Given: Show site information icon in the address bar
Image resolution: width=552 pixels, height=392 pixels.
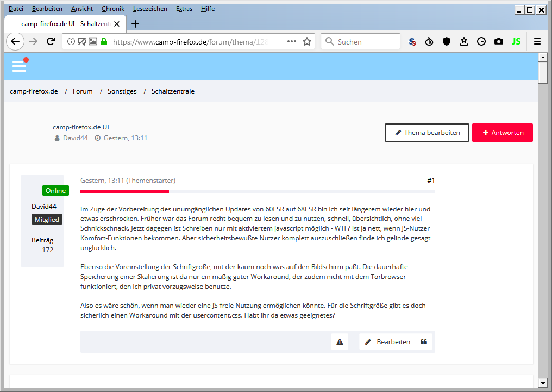Looking at the screenshot, I should point(71,41).
